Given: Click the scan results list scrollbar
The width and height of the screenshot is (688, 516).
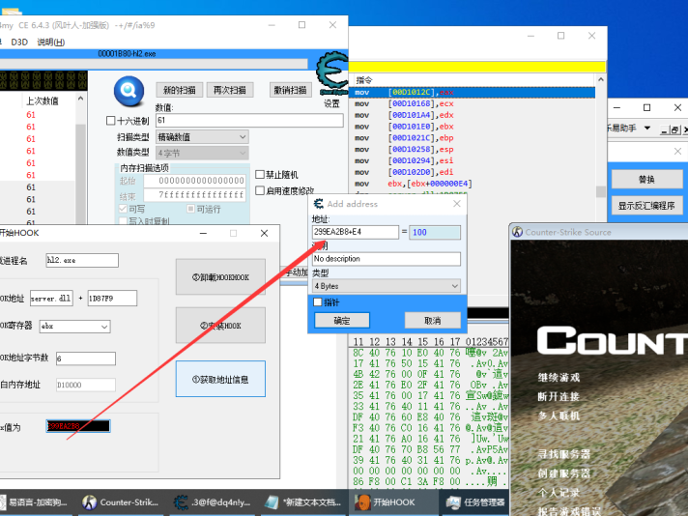Looking at the screenshot, I should pos(80,158).
